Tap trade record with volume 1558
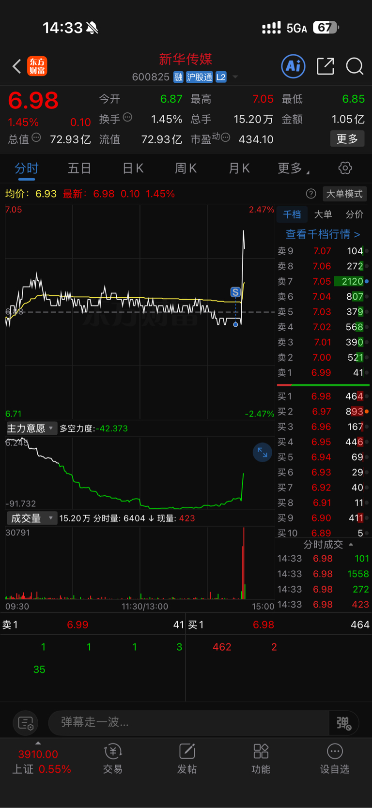Screen dimensions: 372x808 [x=323, y=574]
